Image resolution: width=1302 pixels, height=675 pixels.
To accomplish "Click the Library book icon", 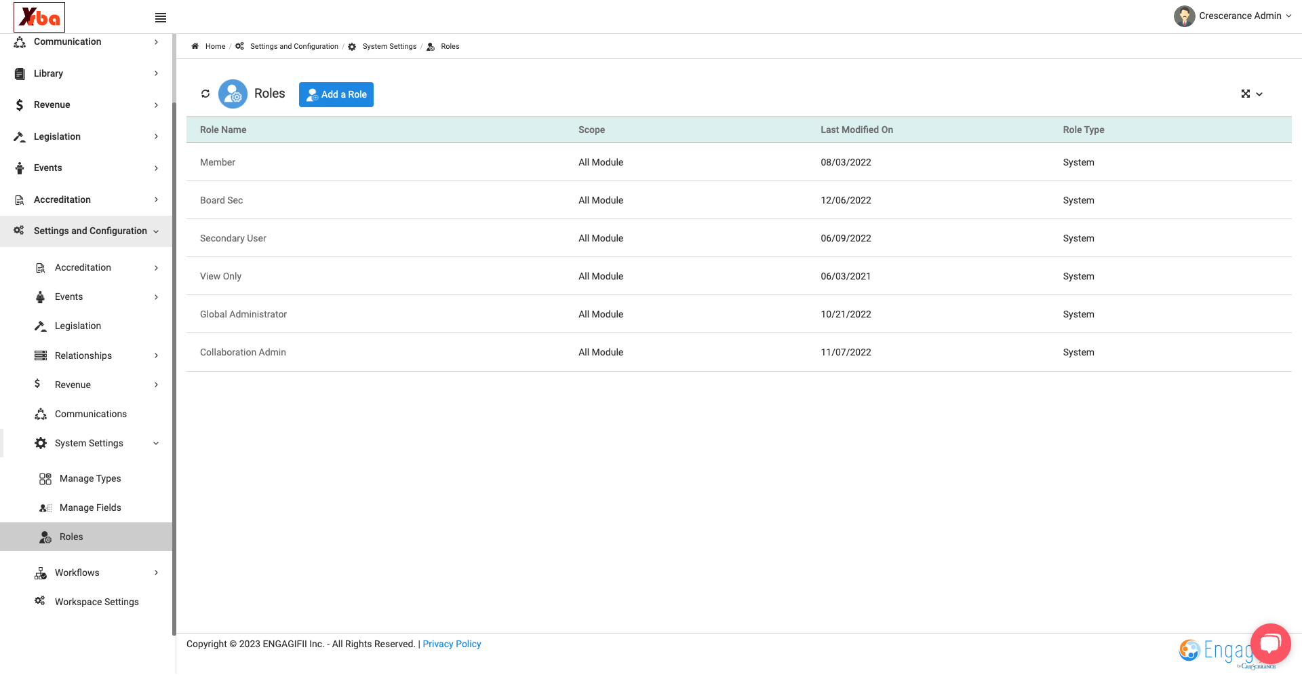I will (20, 73).
